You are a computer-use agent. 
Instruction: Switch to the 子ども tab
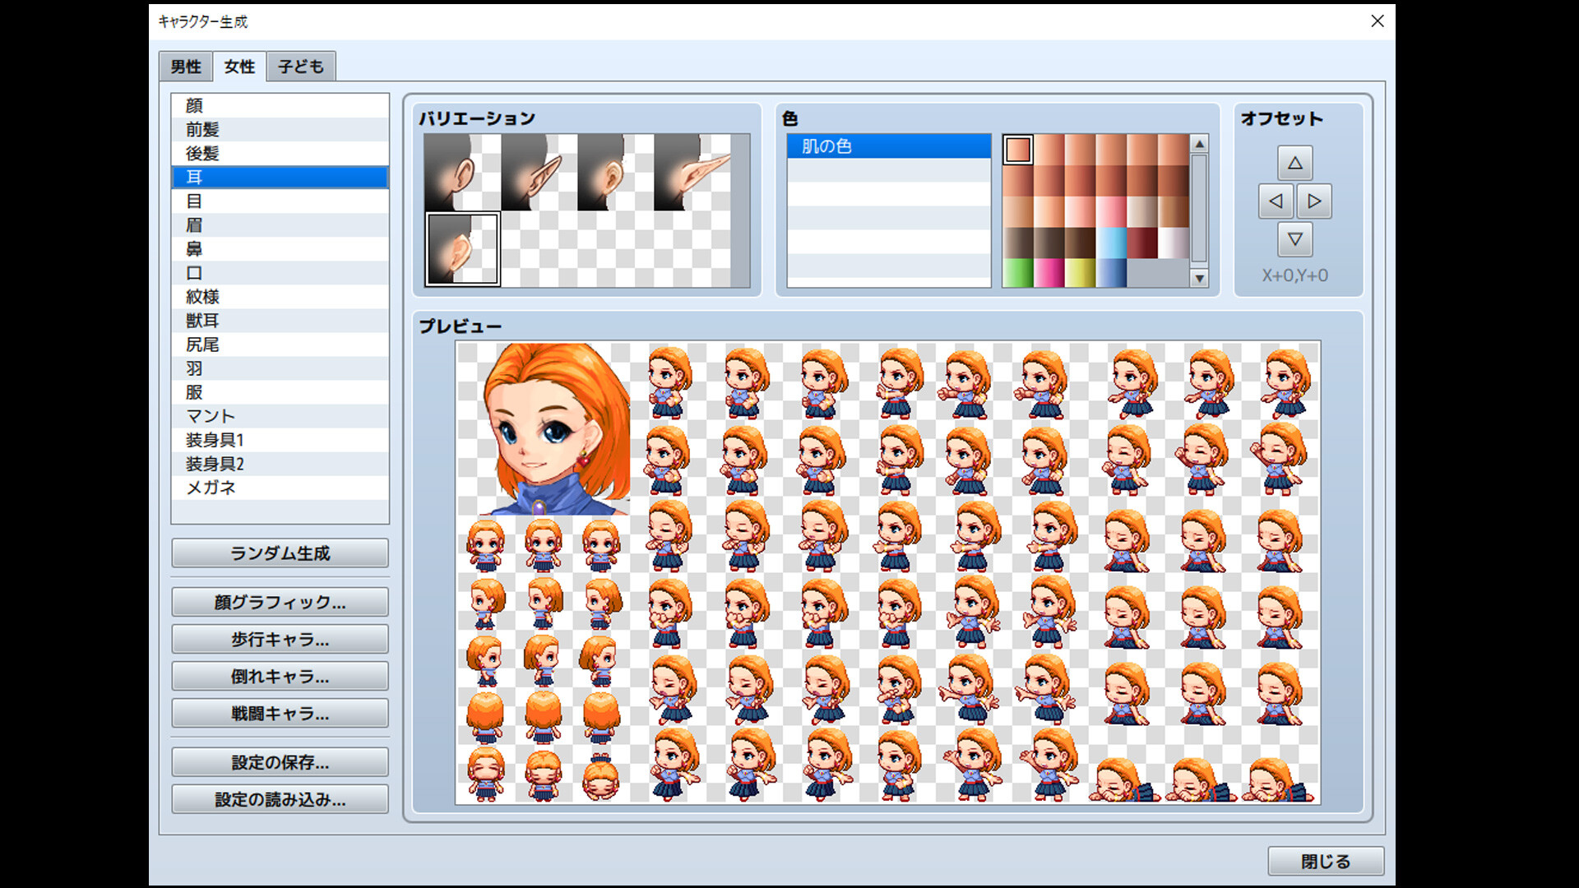pos(300,66)
